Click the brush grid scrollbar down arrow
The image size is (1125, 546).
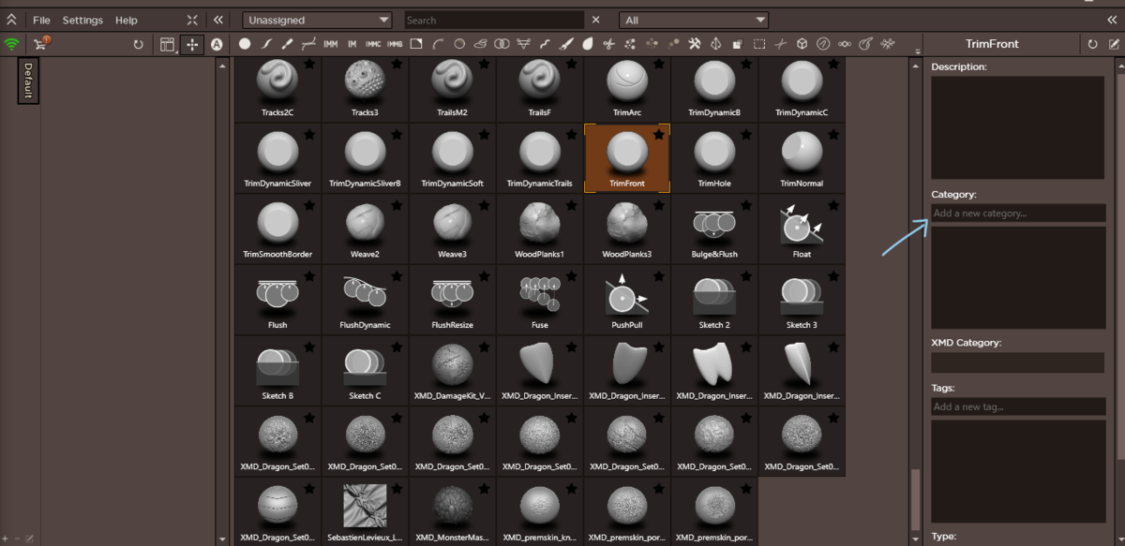click(x=916, y=539)
